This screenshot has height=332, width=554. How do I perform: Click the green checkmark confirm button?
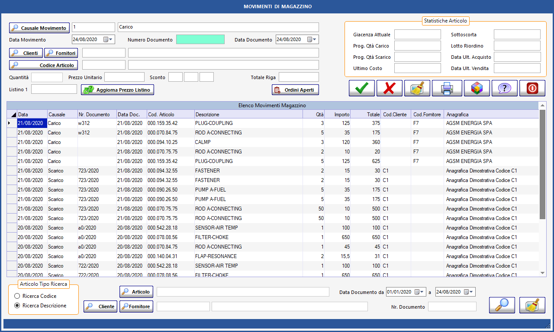[x=362, y=88]
